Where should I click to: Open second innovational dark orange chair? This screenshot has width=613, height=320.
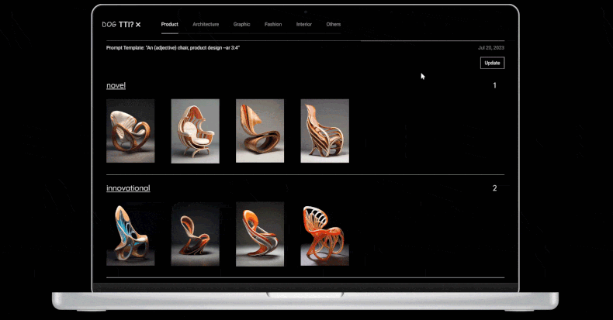195,234
